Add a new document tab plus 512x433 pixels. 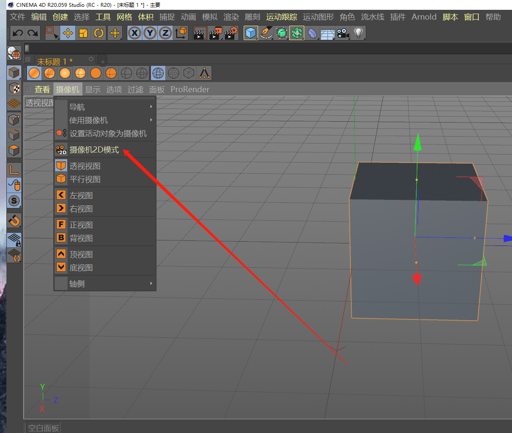(x=103, y=61)
